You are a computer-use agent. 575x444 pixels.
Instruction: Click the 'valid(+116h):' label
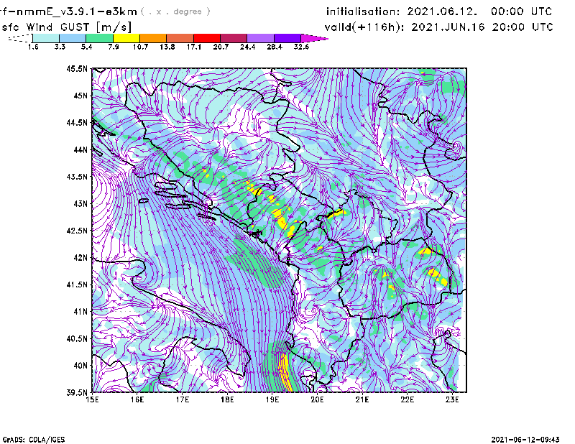pos(365,27)
